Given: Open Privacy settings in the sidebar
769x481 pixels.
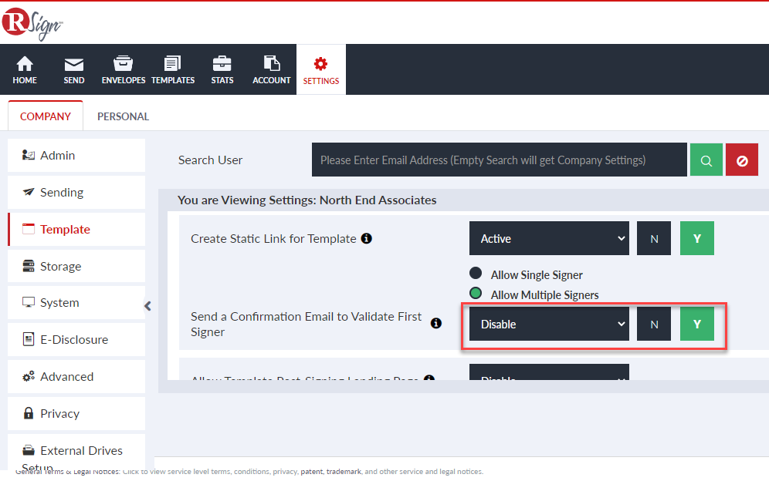Looking at the screenshot, I should click(x=76, y=413).
